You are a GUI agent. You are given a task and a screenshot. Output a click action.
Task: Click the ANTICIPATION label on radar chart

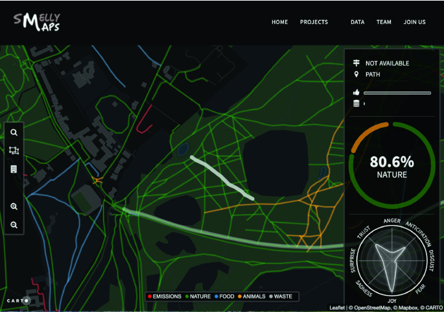click(419, 234)
